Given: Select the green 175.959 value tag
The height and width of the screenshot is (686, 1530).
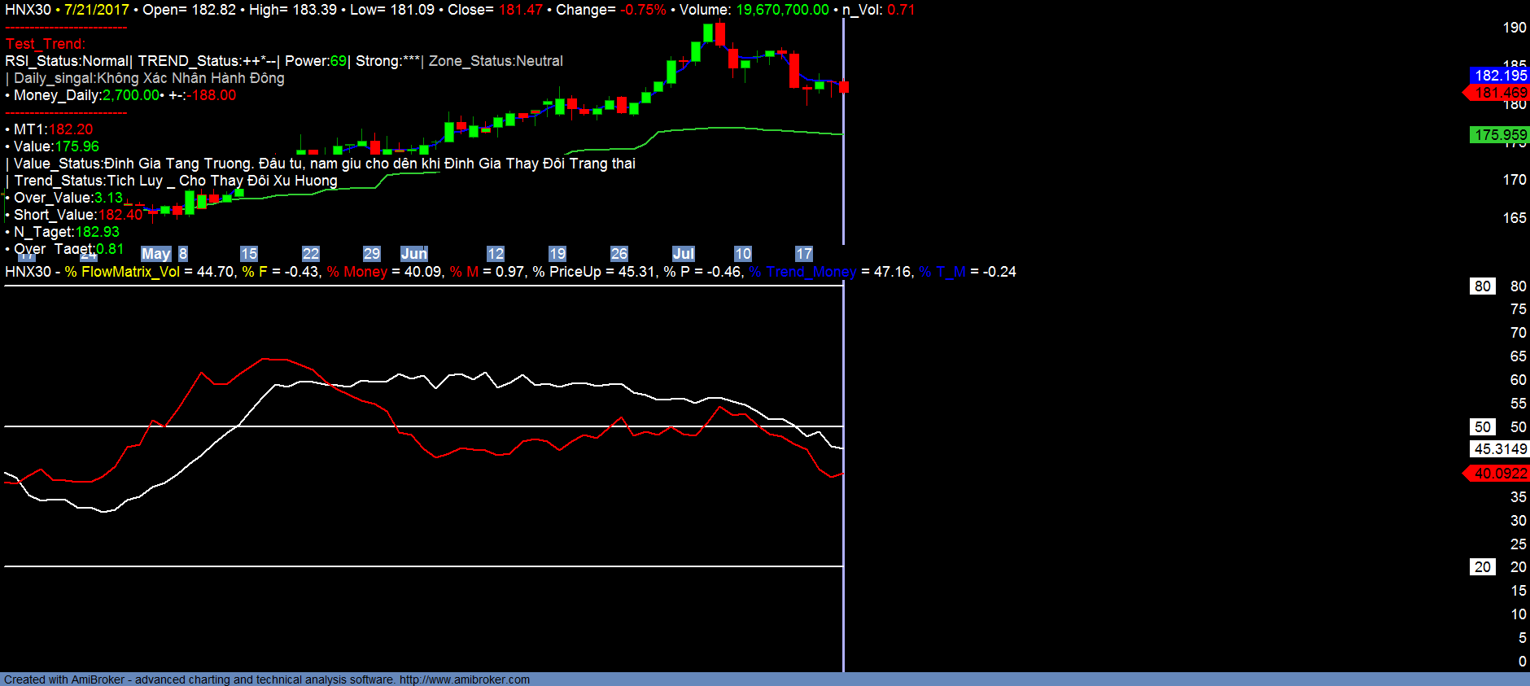Looking at the screenshot, I should click(1500, 135).
